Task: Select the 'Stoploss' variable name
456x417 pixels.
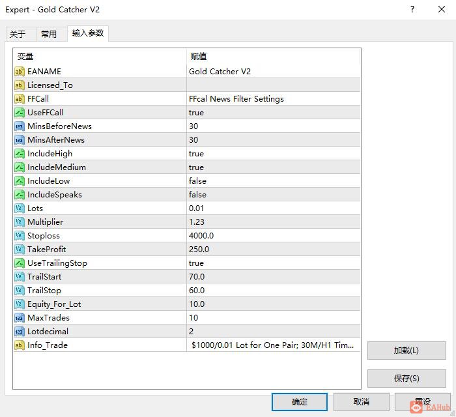Action: pos(44,236)
